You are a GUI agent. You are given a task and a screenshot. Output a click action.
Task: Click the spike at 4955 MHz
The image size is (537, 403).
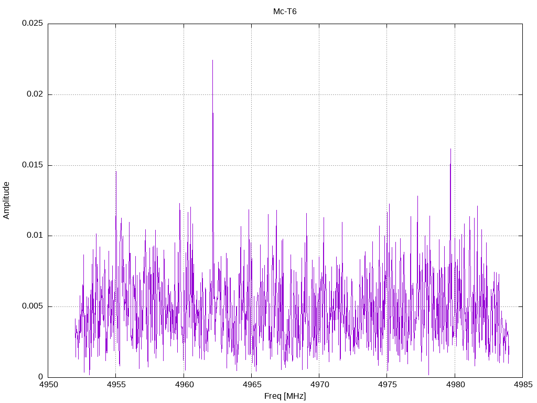tap(116, 172)
